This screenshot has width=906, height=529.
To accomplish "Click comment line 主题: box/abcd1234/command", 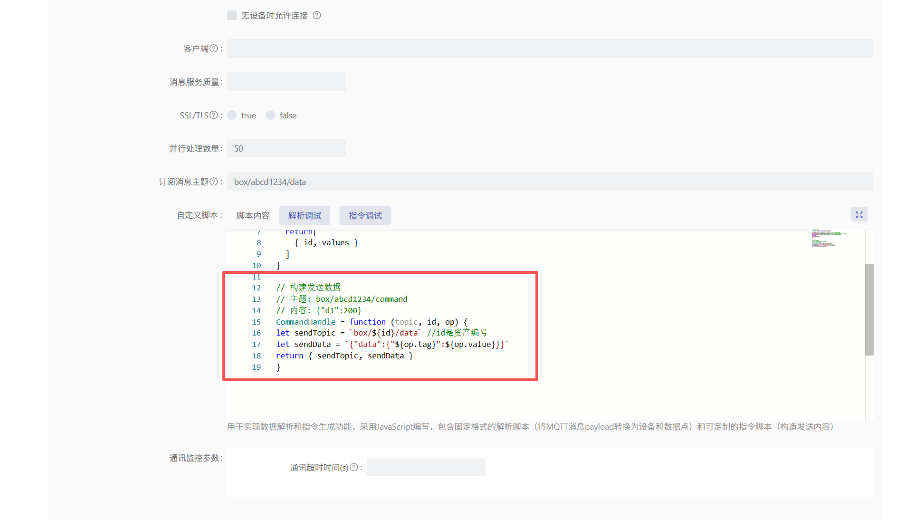I will pos(342,299).
